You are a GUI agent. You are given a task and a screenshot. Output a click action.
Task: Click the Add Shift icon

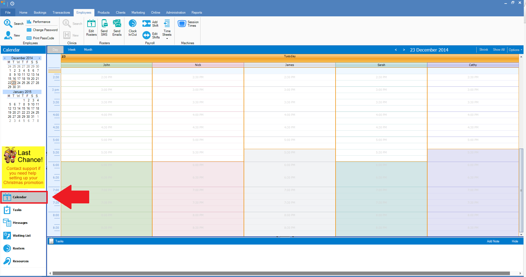(x=147, y=24)
